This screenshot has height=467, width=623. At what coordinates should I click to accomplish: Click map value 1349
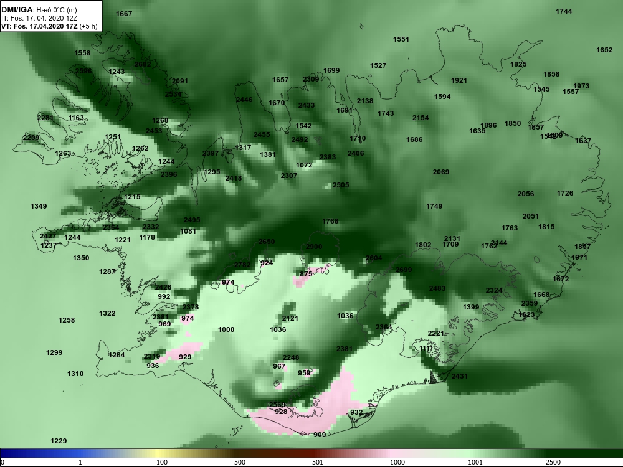[39, 206]
